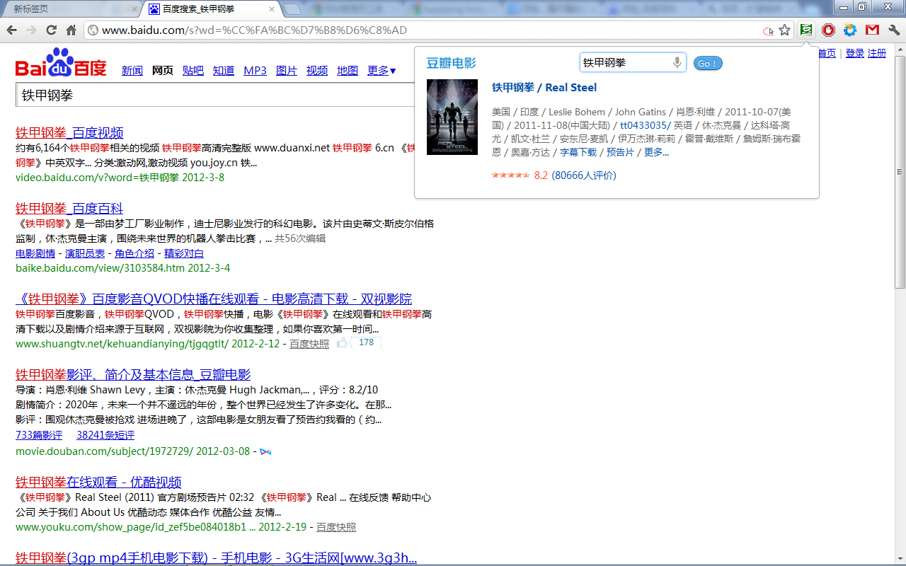Screen dimensions: 906x566
Task: Click the Baidu main search input box
Action: click(x=215, y=95)
